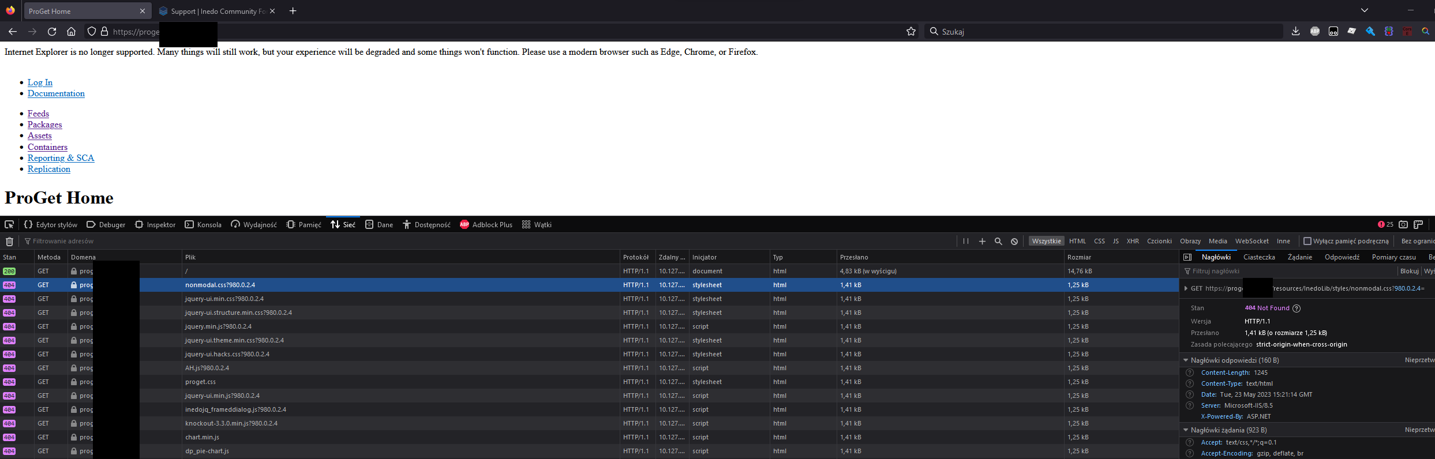Go to the browser home page
Screen dimensions: 1435x459
71,32
